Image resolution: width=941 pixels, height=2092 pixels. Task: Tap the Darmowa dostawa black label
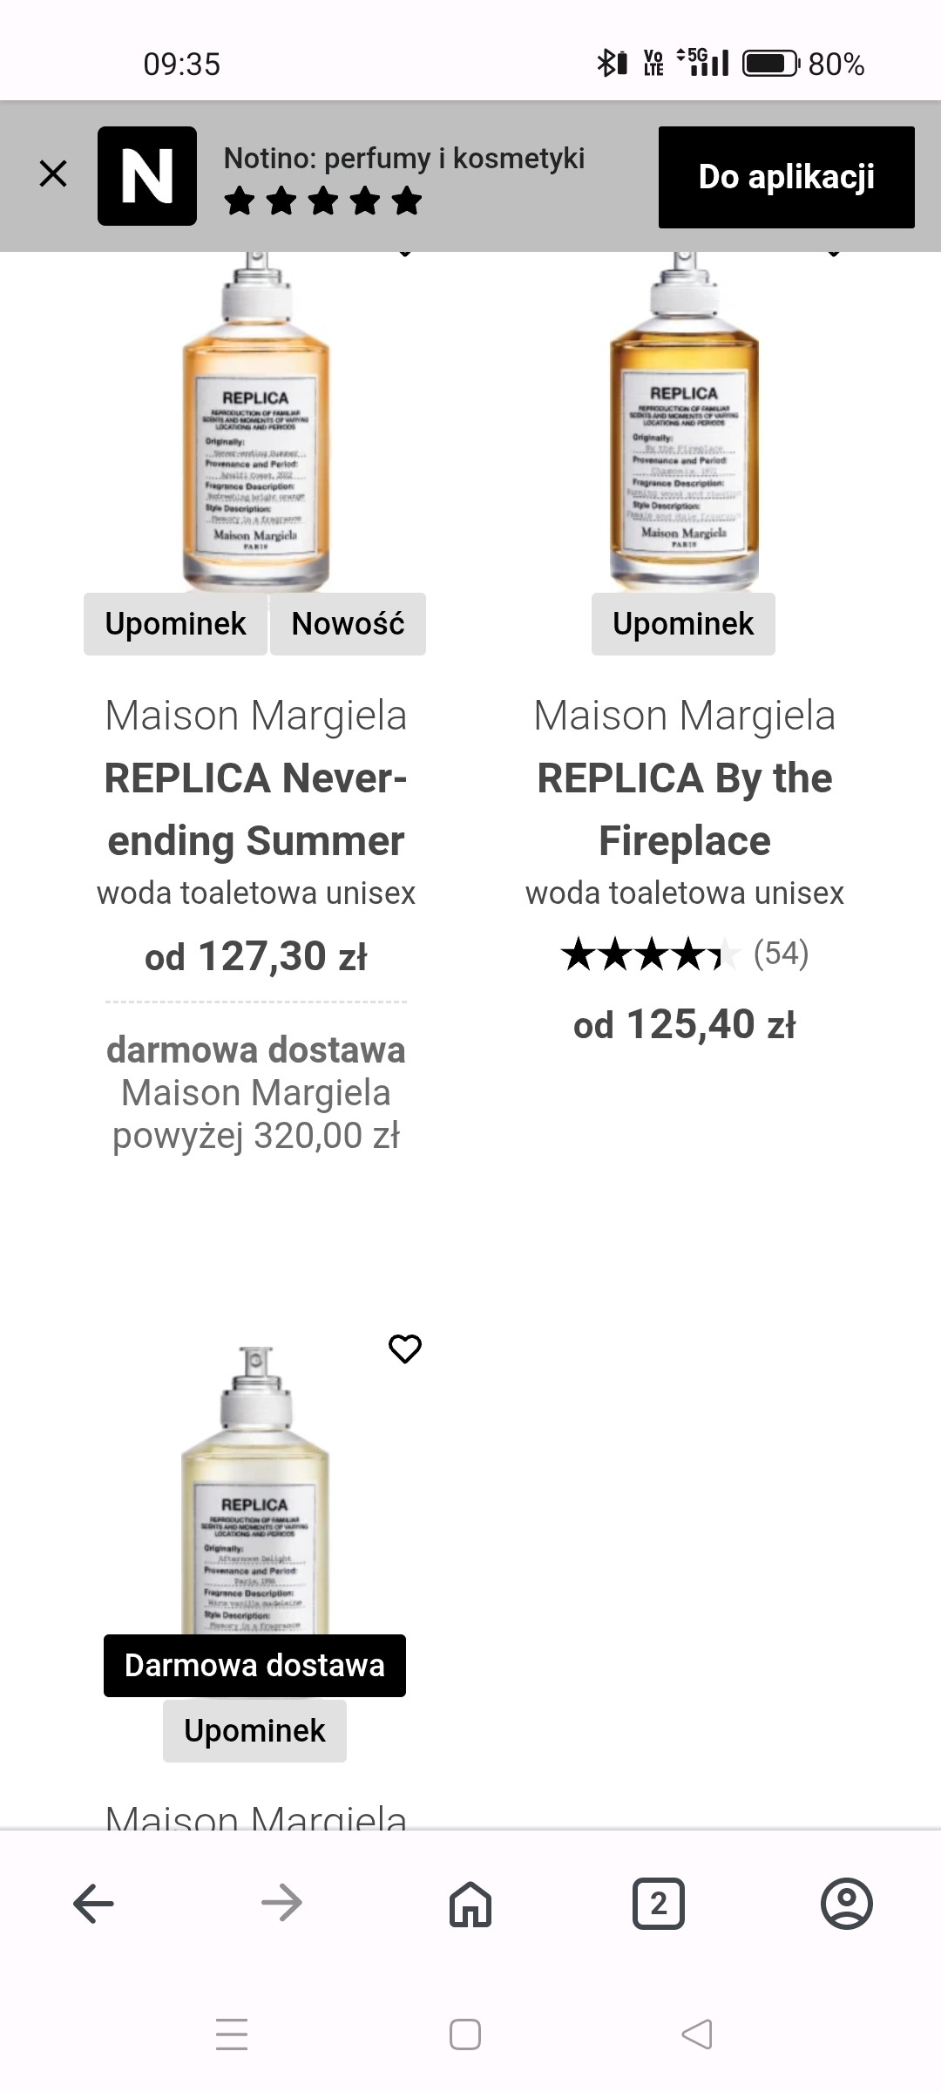(254, 1666)
